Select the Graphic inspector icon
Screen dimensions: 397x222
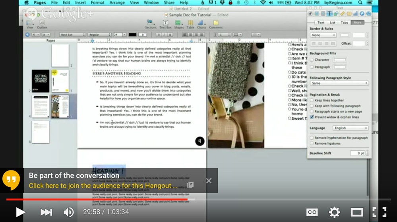[336, 13]
